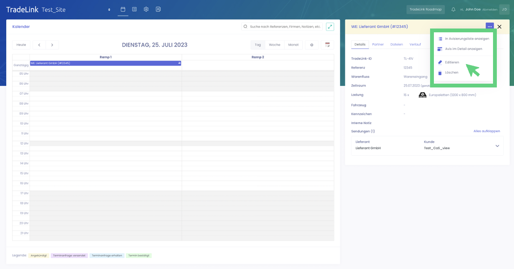Open the Test_Site selector dropdown
The width and height of the screenshot is (514, 269).
pos(109,10)
